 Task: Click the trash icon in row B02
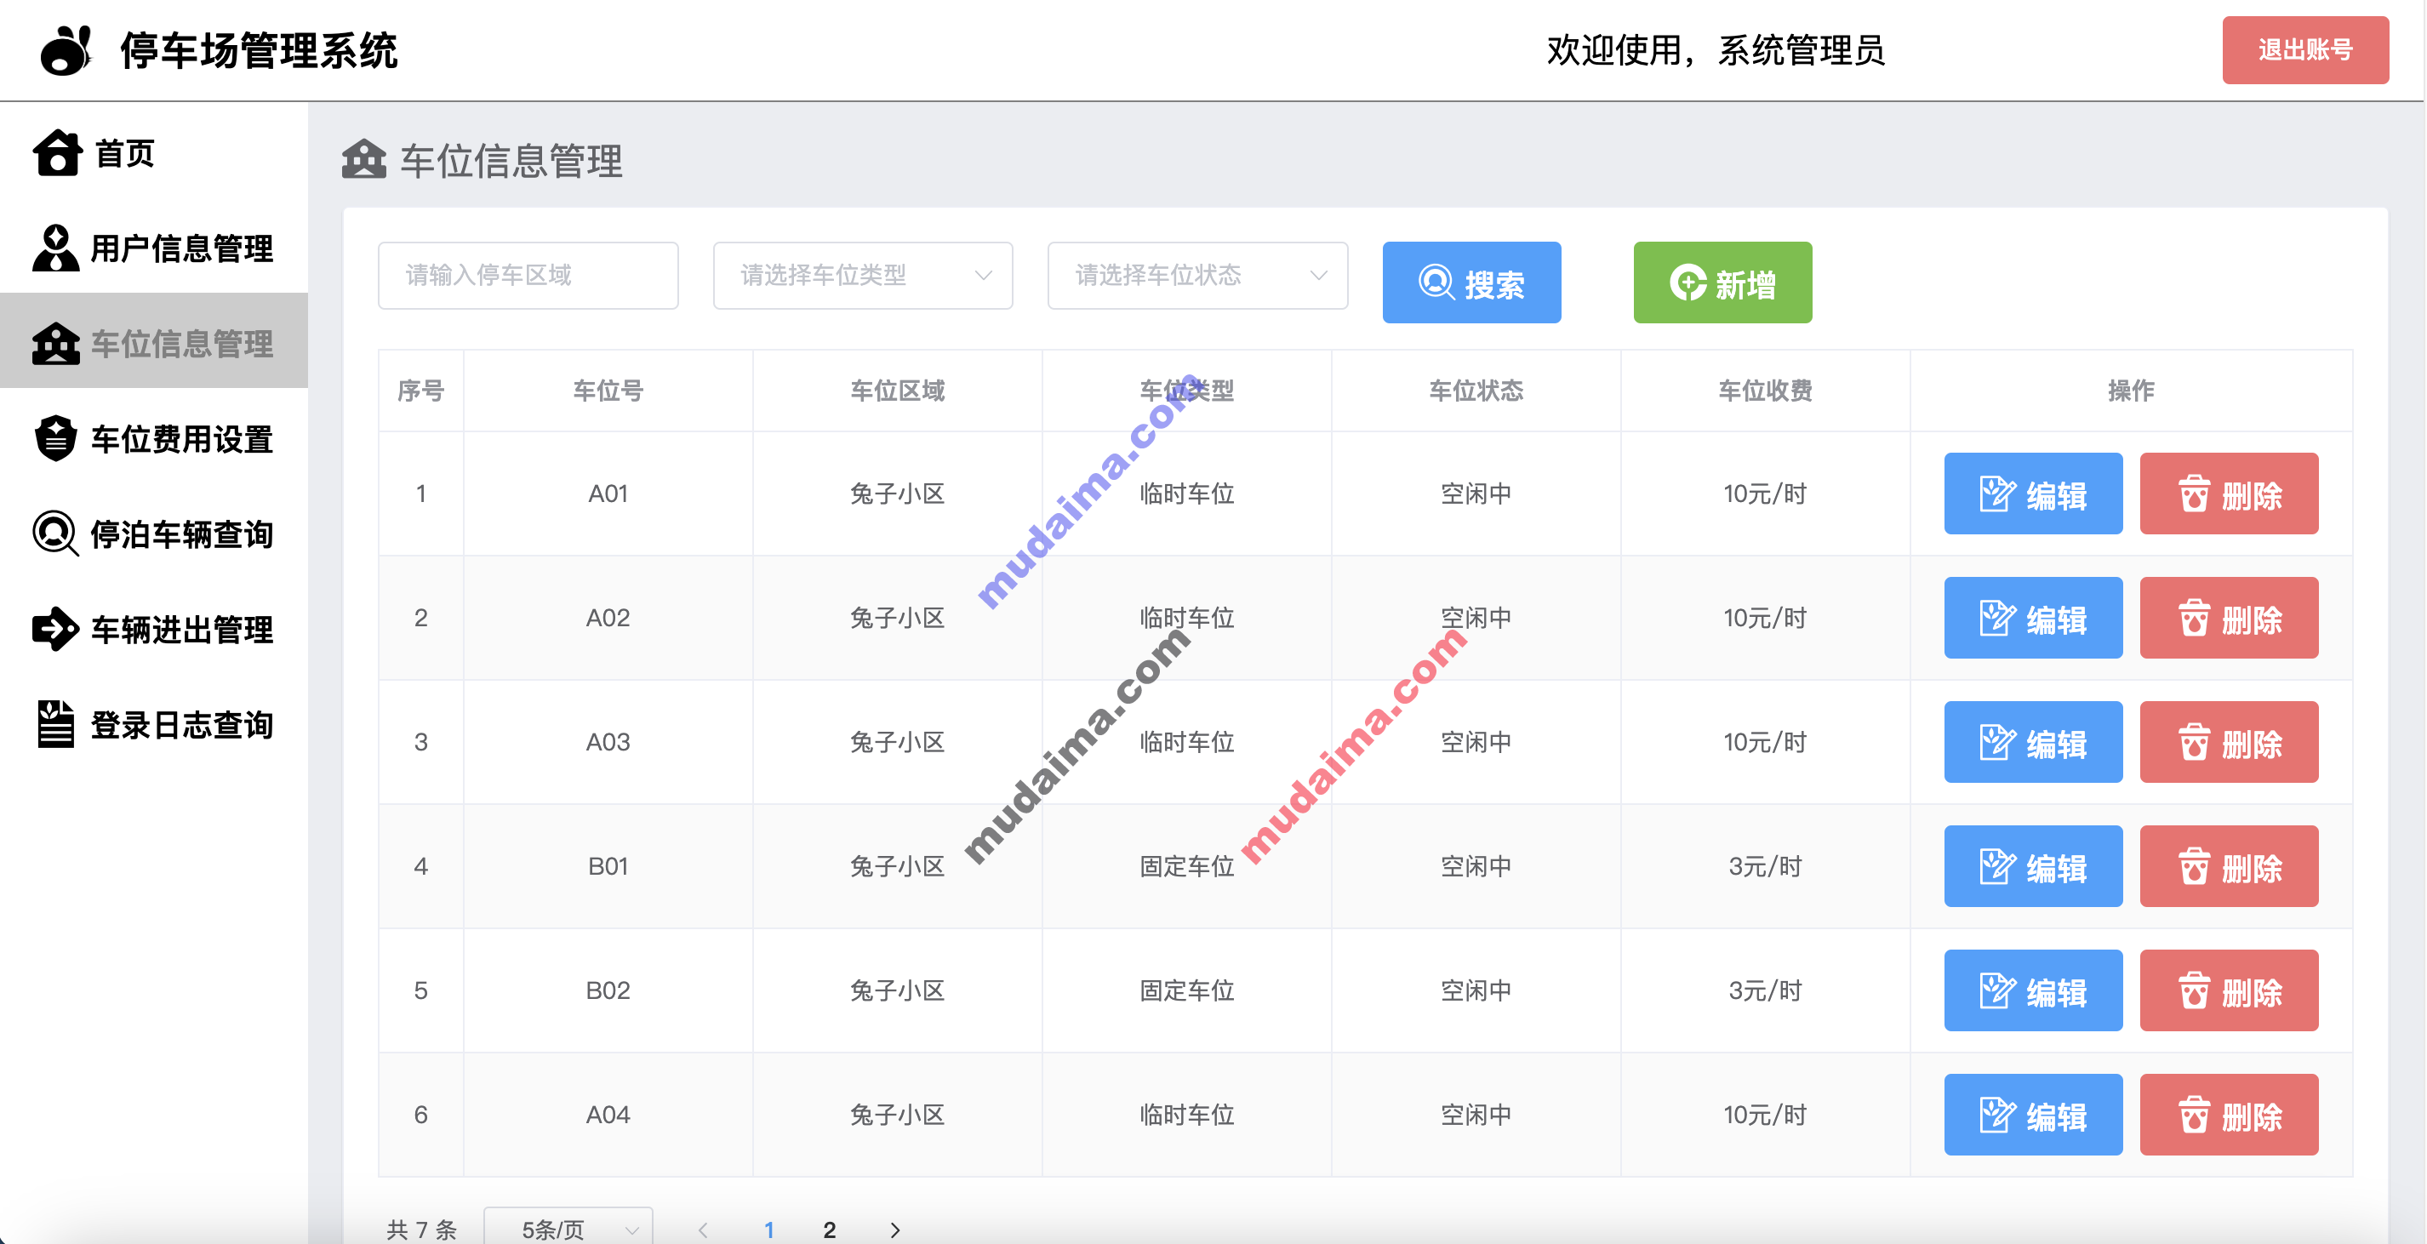(2195, 990)
